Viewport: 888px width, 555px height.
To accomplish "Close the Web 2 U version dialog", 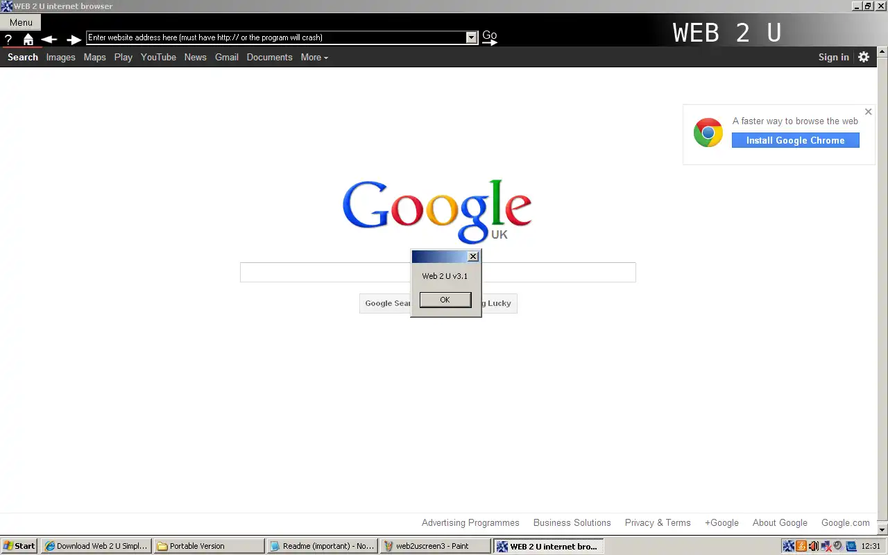I will click(473, 257).
